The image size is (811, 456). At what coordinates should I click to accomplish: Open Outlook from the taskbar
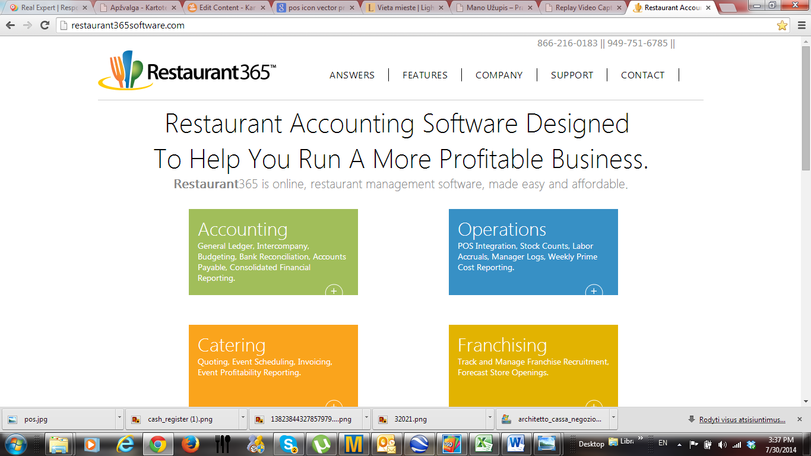pyautogui.click(x=387, y=444)
